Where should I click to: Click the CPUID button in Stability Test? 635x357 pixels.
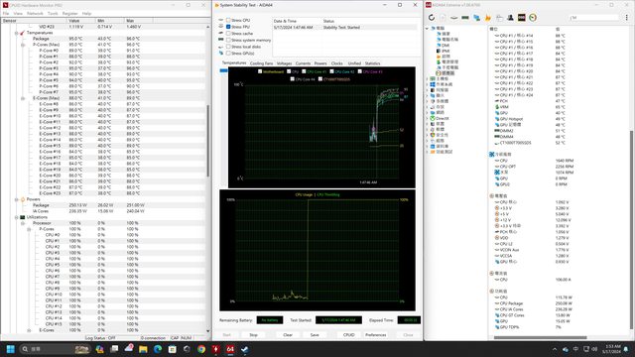click(348, 335)
